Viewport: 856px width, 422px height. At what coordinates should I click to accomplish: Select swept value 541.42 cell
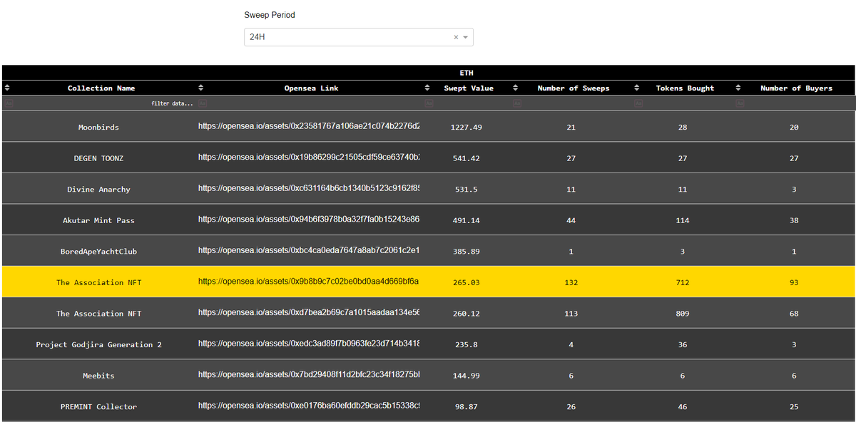pos(466,158)
